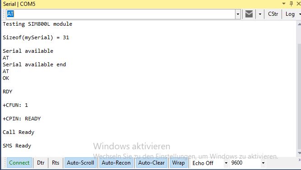Toggle Wrap option

(179, 163)
